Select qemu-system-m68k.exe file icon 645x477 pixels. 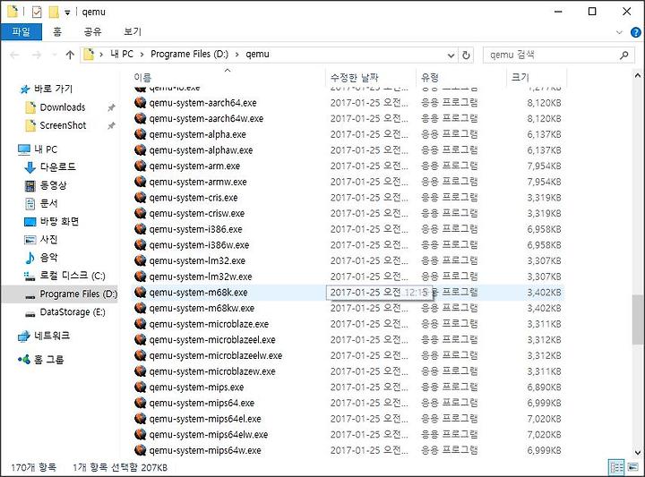point(141,292)
